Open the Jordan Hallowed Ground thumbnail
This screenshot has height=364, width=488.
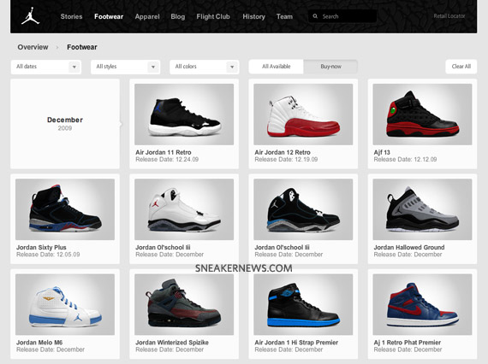422,209
